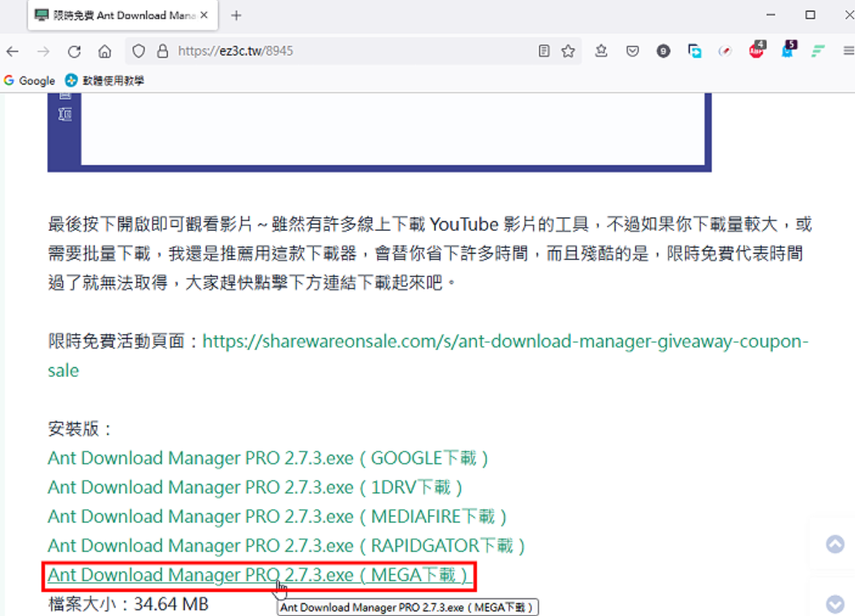Viewport: 855px width, 616px height.
Task: Open the browser home page
Action: pyautogui.click(x=105, y=51)
